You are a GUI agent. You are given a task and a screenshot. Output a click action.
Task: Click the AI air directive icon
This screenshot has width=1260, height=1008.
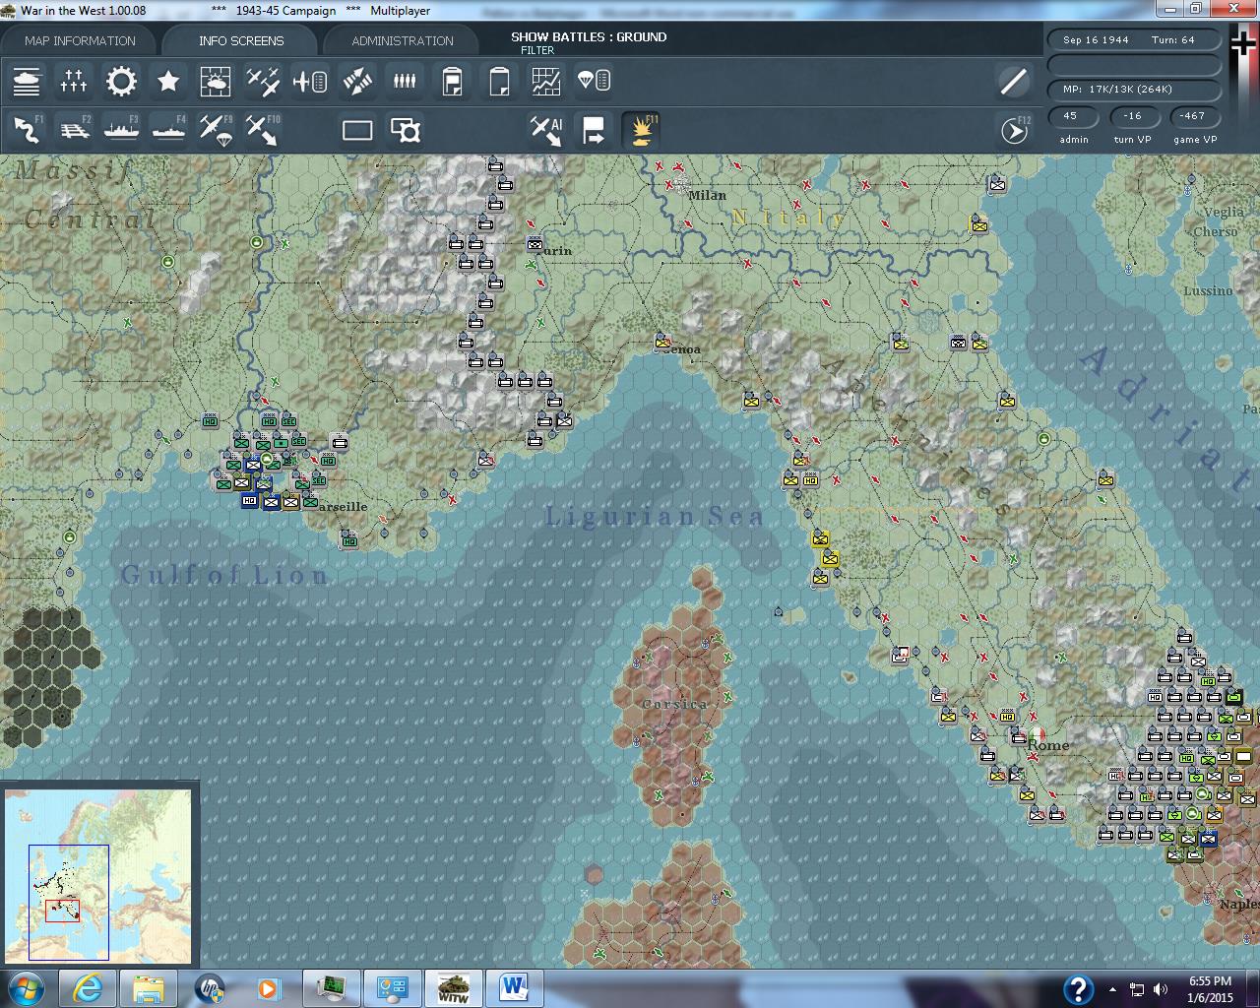coord(546,130)
